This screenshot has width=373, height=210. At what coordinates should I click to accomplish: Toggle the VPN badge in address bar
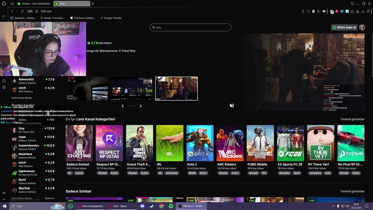(30, 11)
